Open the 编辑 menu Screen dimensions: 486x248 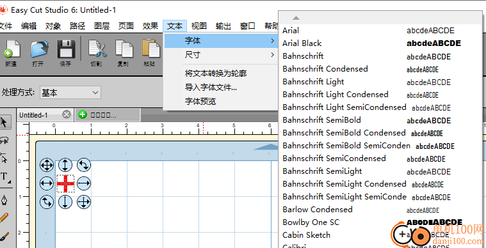point(29,26)
